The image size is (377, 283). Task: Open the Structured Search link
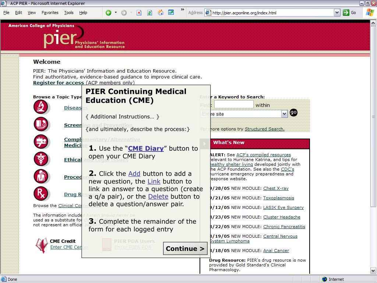264,129
